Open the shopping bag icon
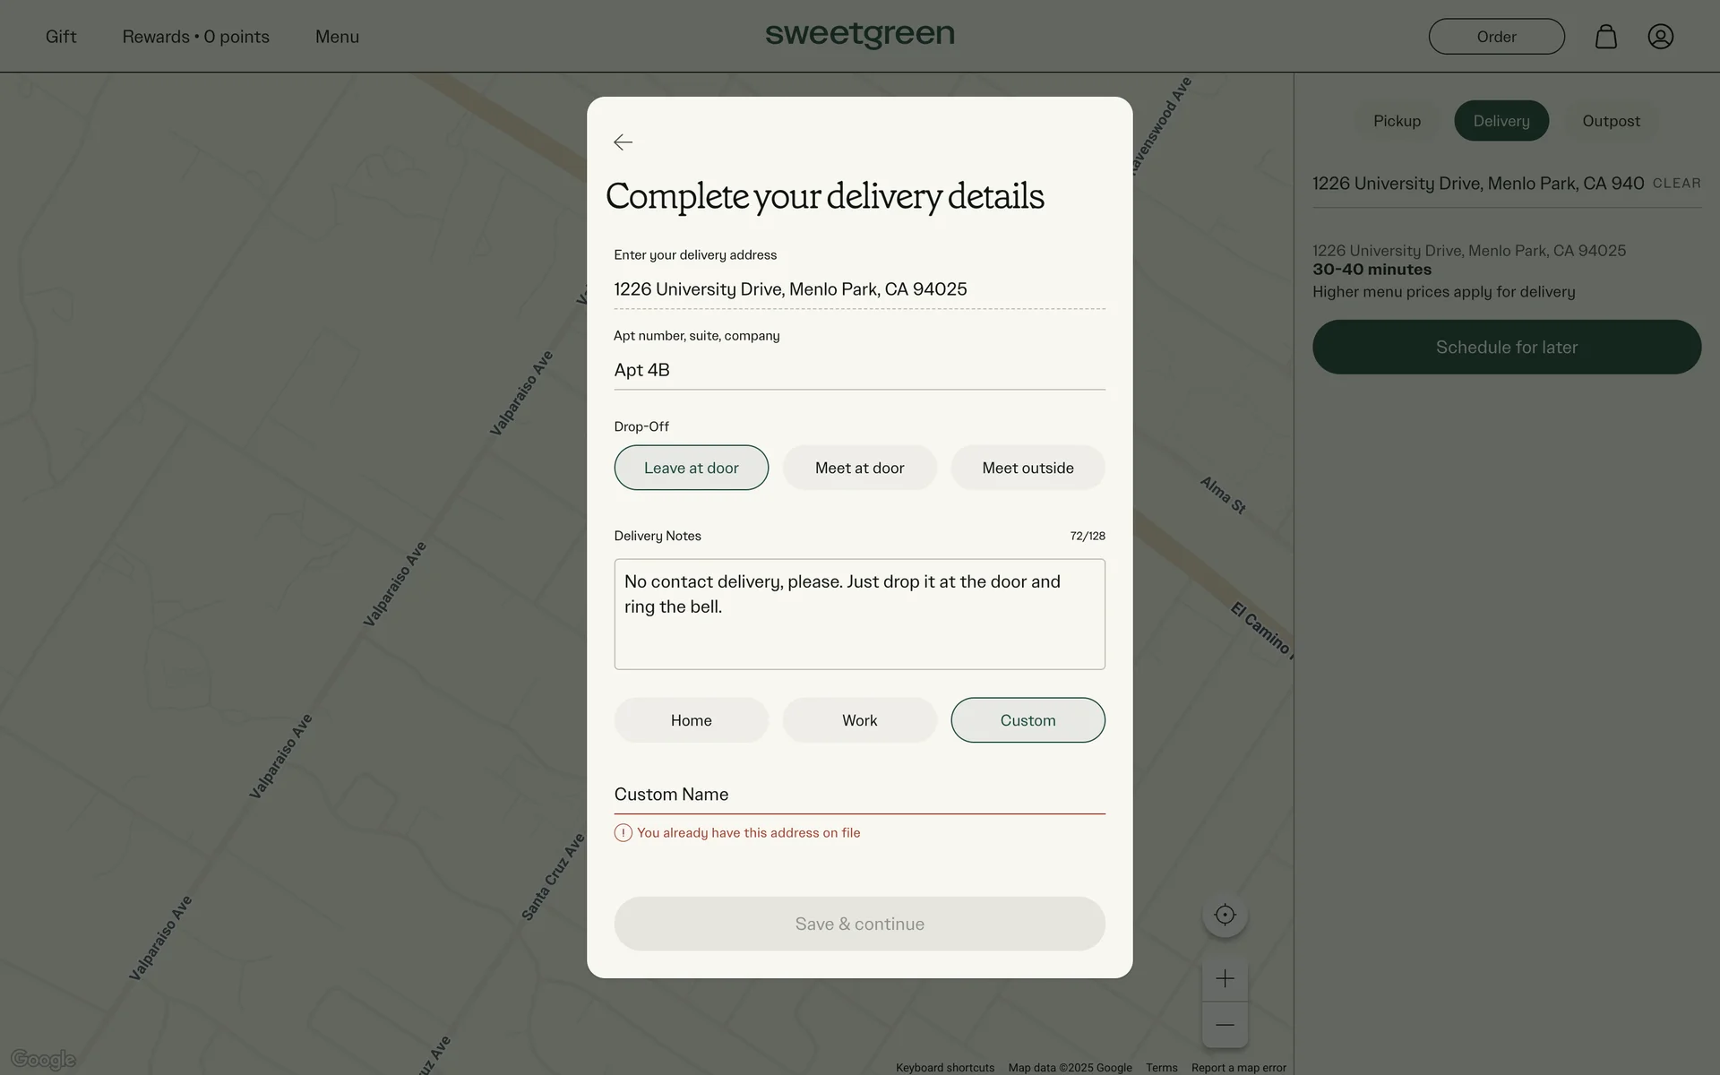This screenshot has width=1720, height=1075. (1605, 37)
